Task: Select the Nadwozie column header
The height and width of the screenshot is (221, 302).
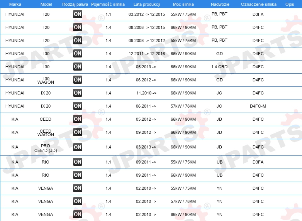Action: click(220, 4)
